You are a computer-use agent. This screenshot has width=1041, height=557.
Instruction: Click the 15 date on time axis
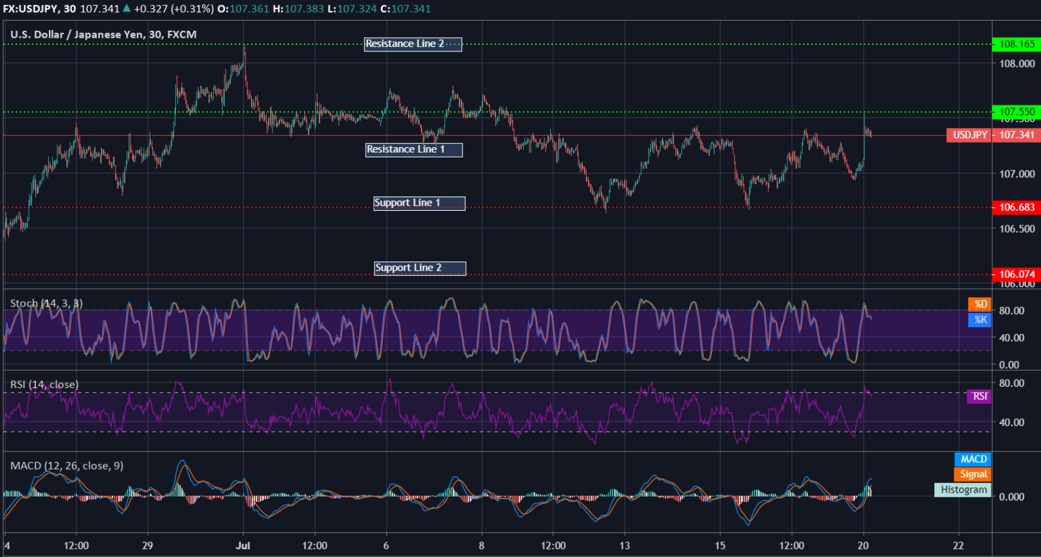[720, 545]
